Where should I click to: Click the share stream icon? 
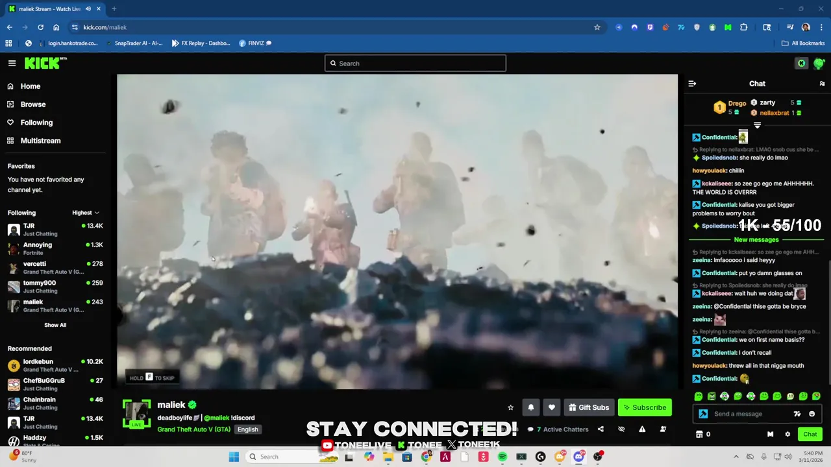click(x=601, y=429)
